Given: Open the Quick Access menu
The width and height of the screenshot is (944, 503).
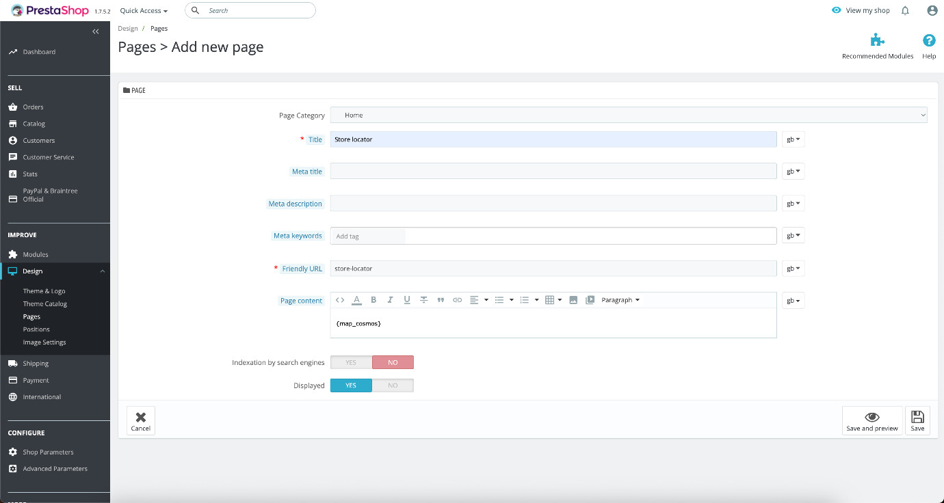Looking at the screenshot, I should (x=142, y=10).
